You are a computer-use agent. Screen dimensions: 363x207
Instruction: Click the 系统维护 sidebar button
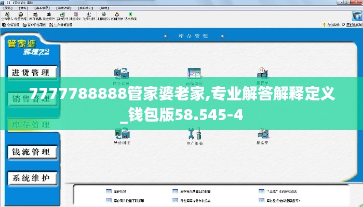pyautogui.click(x=31, y=178)
